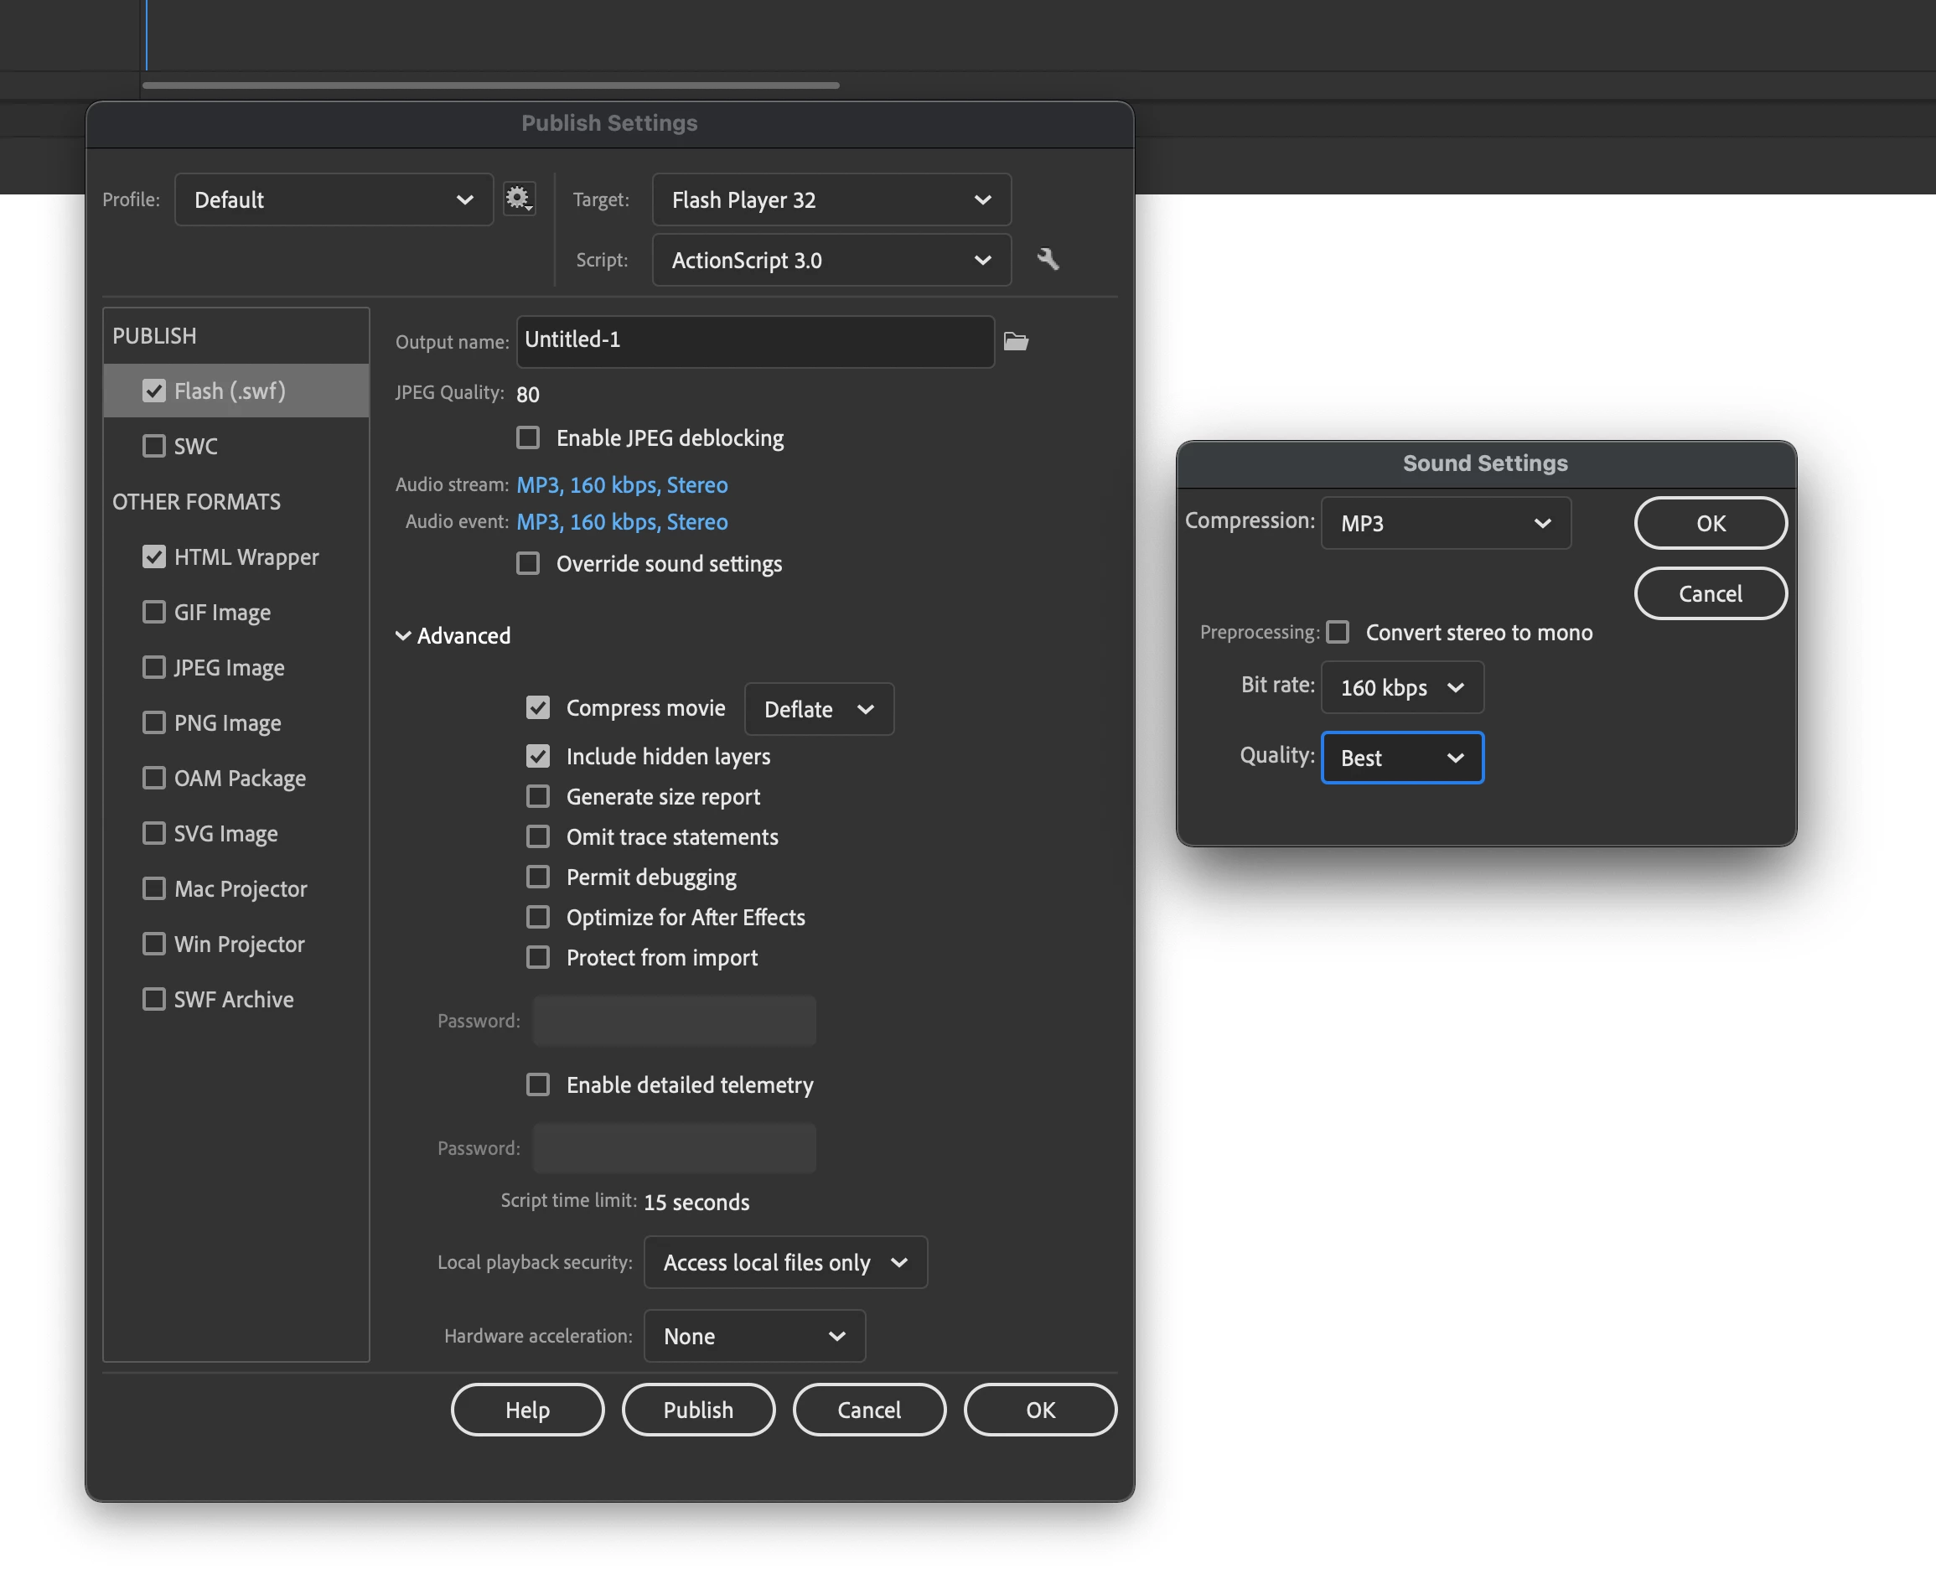Open the Compression MP3 dropdown
The height and width of the screenshot is (1589, 1936).
tap(1446, 524)
